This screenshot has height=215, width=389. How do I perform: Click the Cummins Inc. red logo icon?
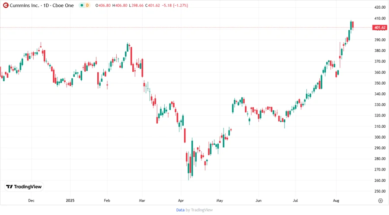pos(6,5)
